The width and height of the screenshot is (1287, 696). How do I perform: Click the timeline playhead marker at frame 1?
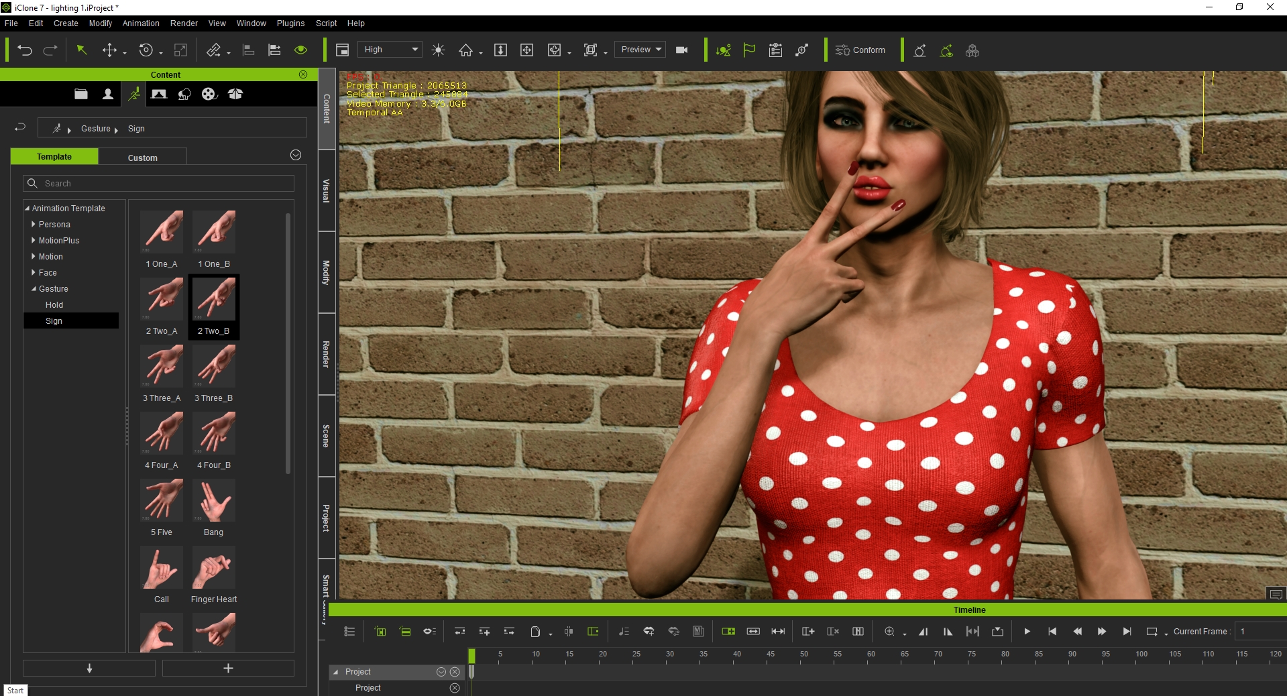(x=471, y=656)
